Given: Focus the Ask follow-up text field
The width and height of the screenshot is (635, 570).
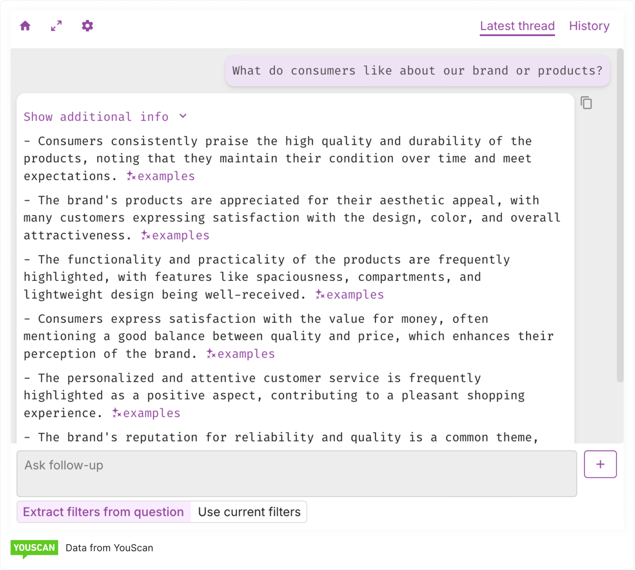Looking at the screenshot, I should pos(297,473).
